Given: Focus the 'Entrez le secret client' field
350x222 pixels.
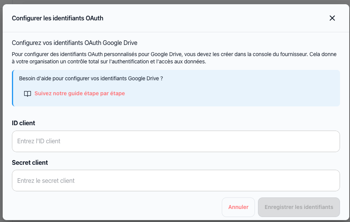Looking at the screenshot, I should point(176,181).
